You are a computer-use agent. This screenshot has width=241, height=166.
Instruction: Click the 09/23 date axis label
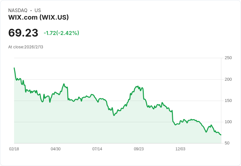[139, 149]
